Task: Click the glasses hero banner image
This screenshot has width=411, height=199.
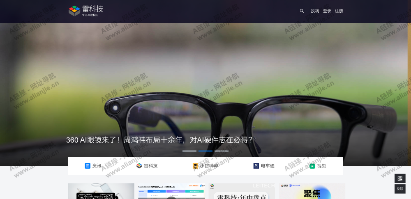Action: click(205, 84)
